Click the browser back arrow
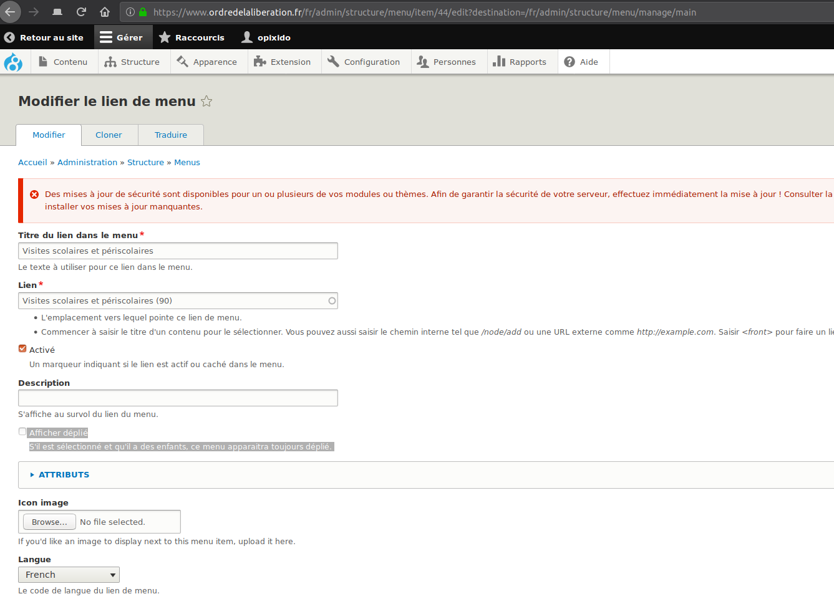The image size is (834, 604). pyautogui.click(x=10, y=12)
